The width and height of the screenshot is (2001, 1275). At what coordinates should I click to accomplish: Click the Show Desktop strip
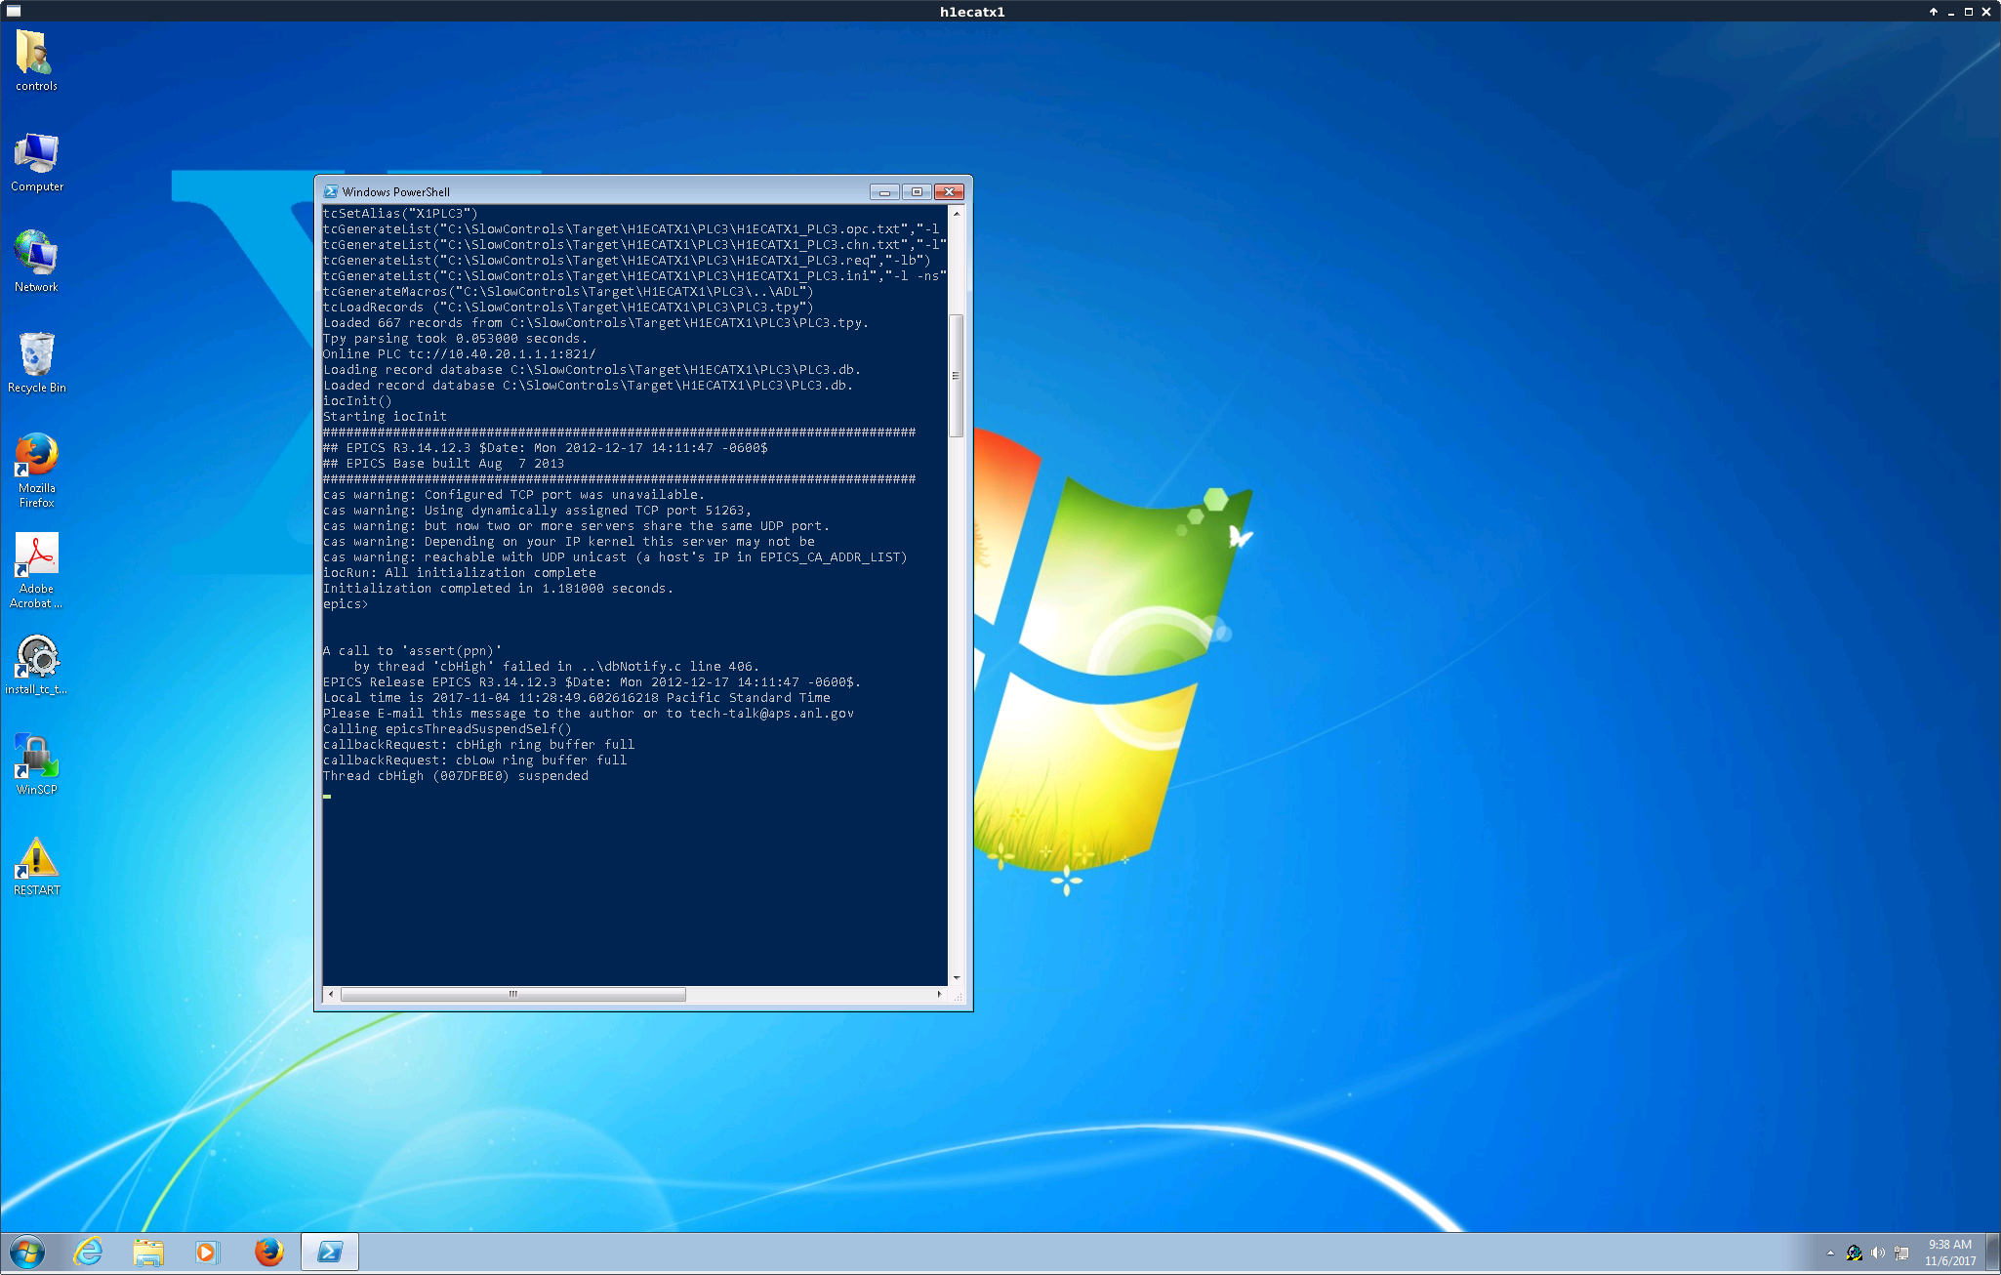[1993, 1253]
